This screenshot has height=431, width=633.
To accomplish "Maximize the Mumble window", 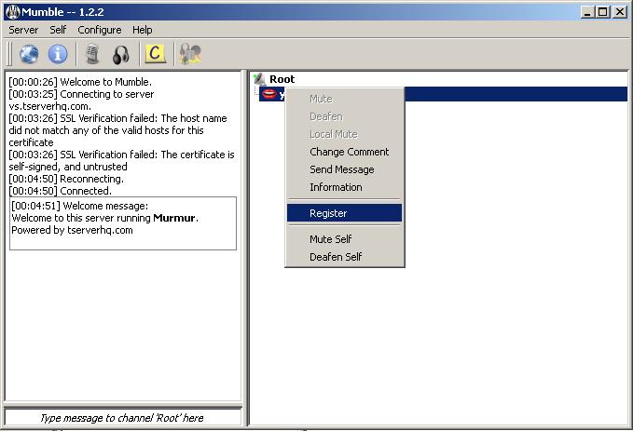I will [602, 12].
